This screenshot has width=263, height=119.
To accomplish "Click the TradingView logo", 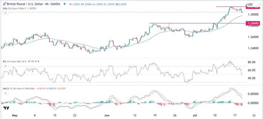I will [6, 108].
